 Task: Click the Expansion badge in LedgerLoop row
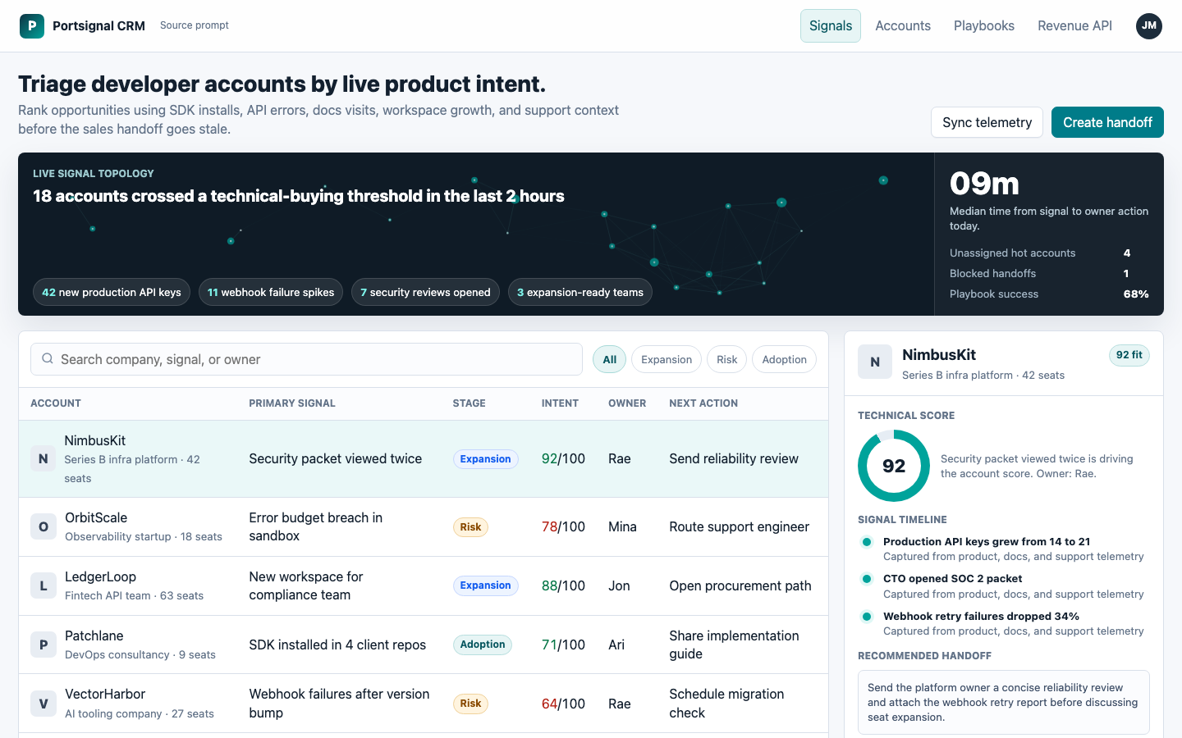(x=485, y=585)
